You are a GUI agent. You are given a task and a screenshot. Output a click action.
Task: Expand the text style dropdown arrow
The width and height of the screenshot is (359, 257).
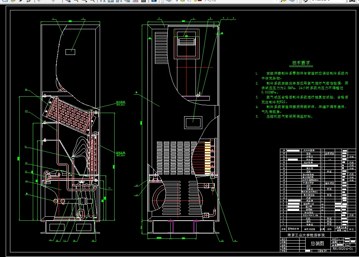point(343,1)
